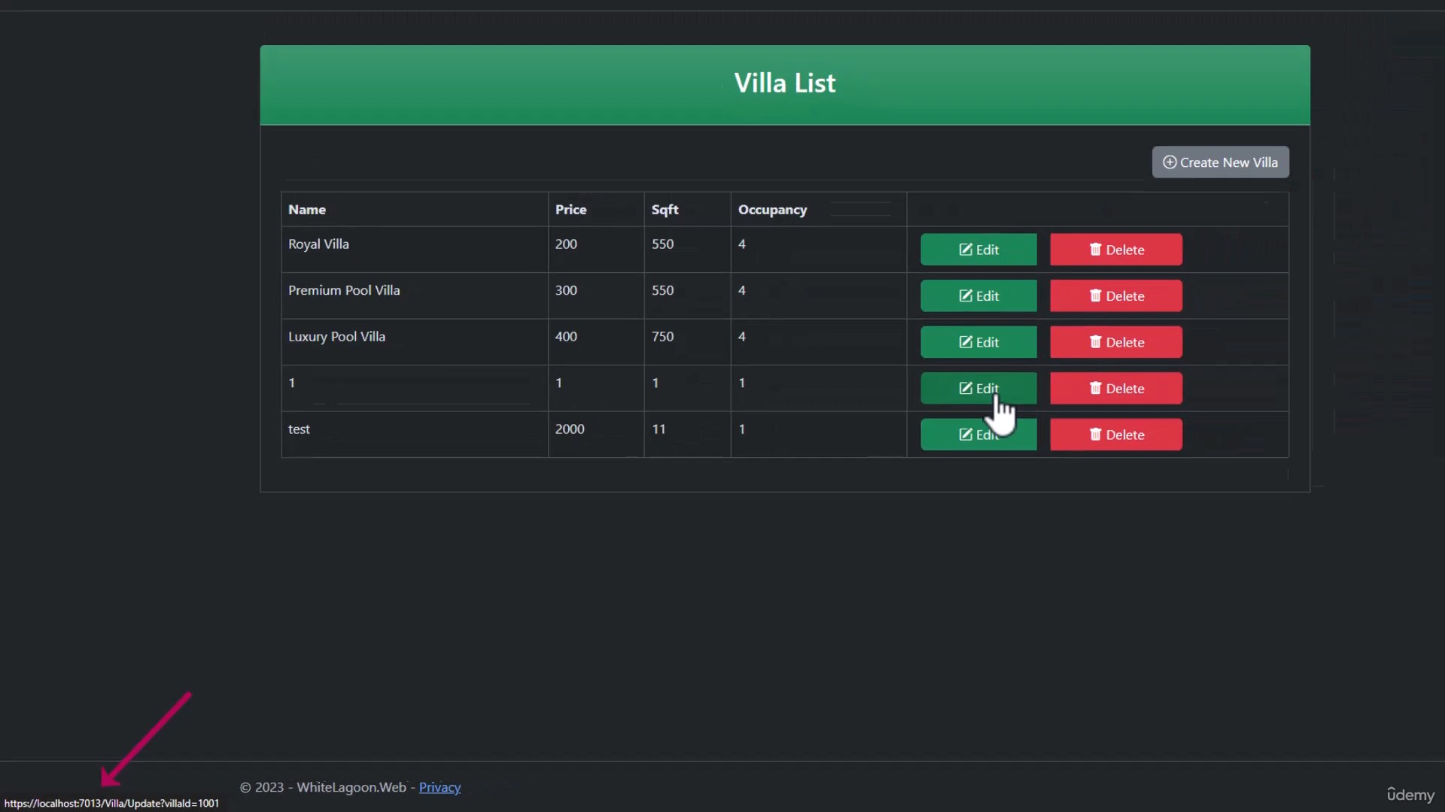Click the pencil icon in Premium Pool Villa's Edit button
Image resolution: width=1445 pixels, height=812 pixels.
pos(966,296)
